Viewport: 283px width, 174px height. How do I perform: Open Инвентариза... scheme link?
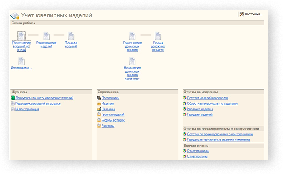21,68
